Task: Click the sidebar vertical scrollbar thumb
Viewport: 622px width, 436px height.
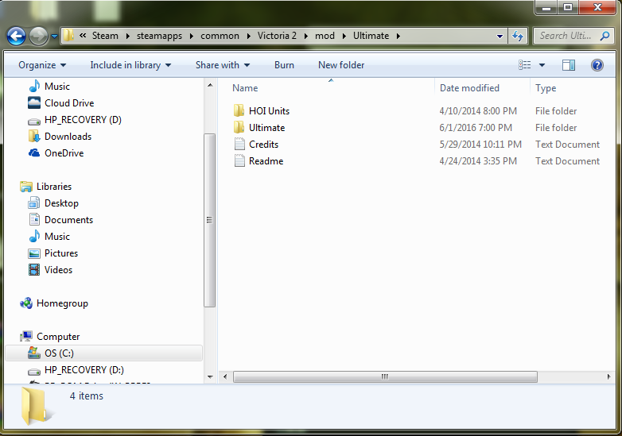Action: point(210,220)
